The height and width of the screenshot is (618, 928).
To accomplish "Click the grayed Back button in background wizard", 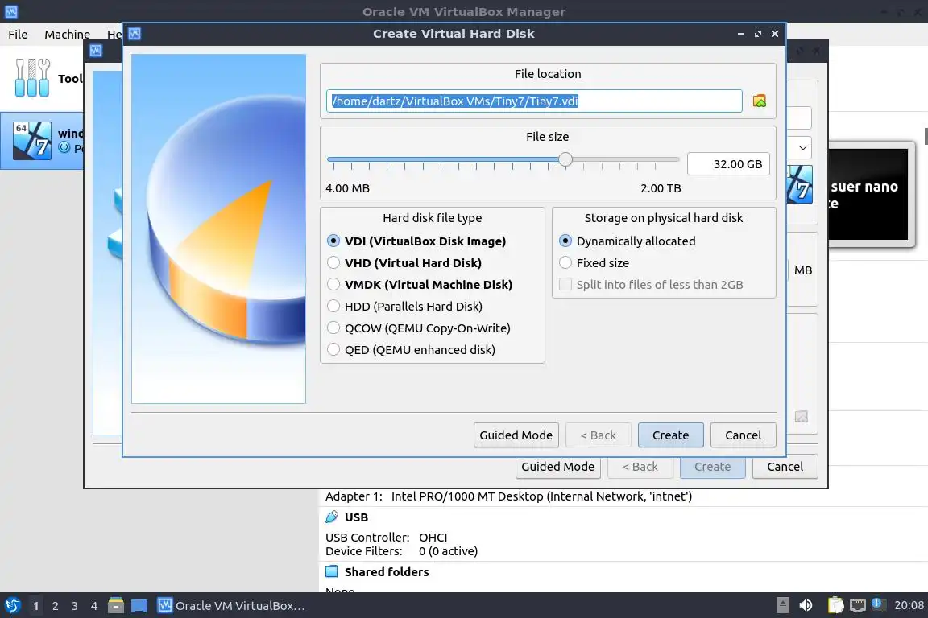I will [640, 467].
